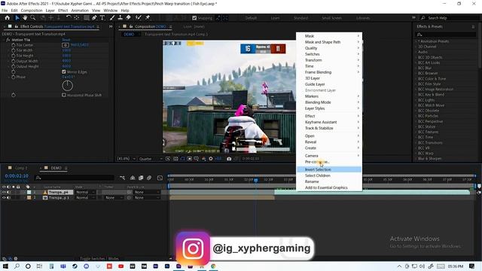This screenshot has width=482, height=271.
Task: Click the current time 0:00:02:10 display
Action: tap(17, 175)
